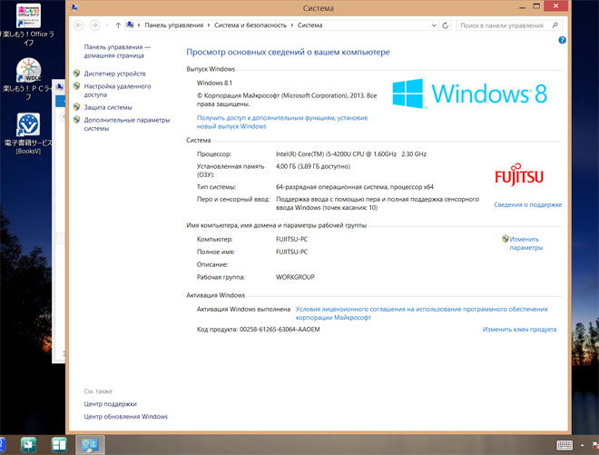The image size is (599, 455).
Task: Open the green taskbar app icon
Action: click(x=29, y=445)
